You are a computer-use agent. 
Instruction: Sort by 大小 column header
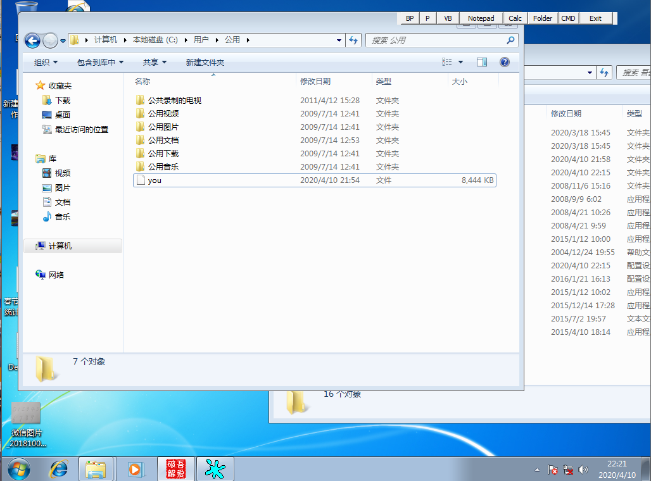[473, 82]
